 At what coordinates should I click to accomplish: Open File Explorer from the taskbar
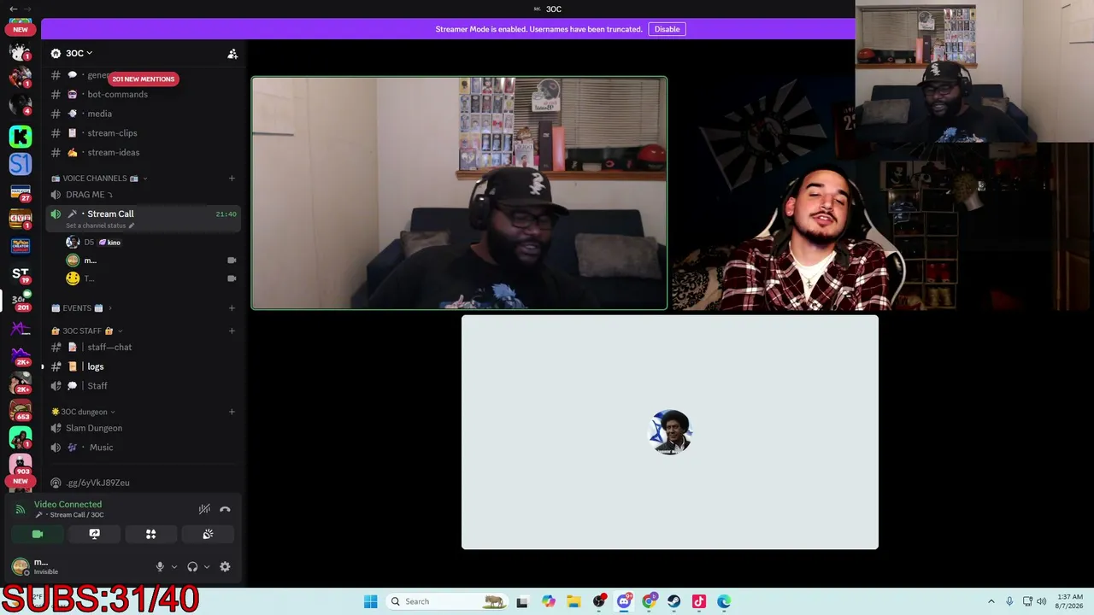coord(573,601)
